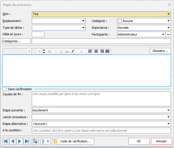Toggle strikethrough abc formatting
Image resolution: width=174 pixels, height=148 pixels.
67,51
